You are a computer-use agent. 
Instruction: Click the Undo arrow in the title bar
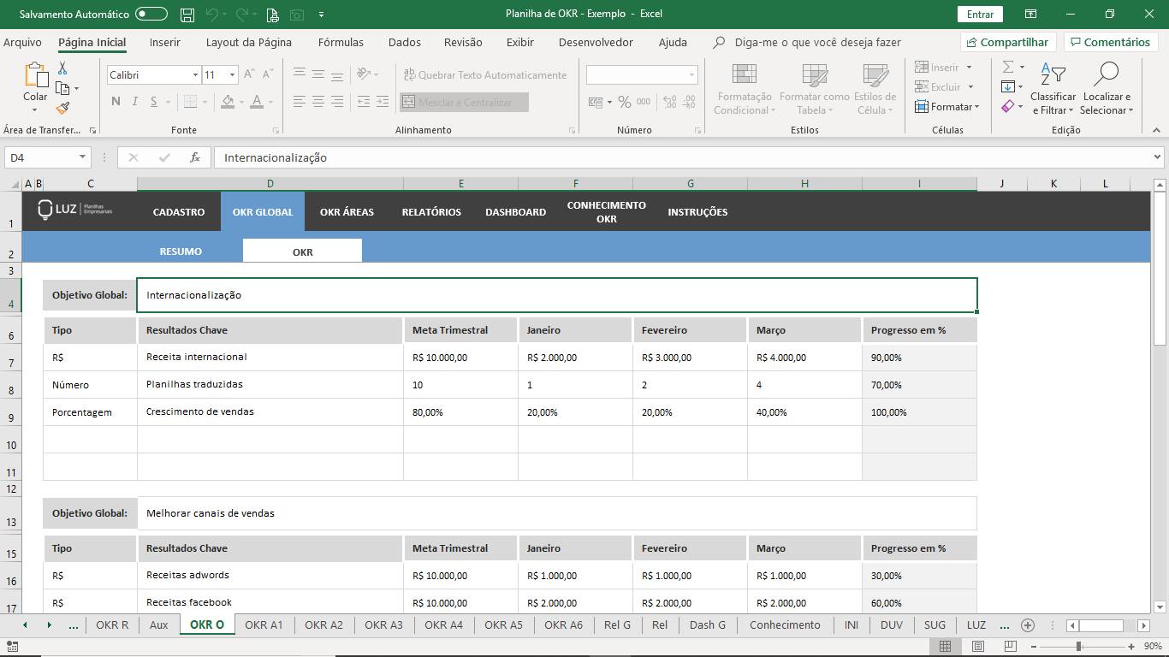[211, 15]
